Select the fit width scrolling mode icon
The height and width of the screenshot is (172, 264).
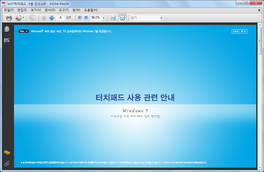[x=113, y=17]
